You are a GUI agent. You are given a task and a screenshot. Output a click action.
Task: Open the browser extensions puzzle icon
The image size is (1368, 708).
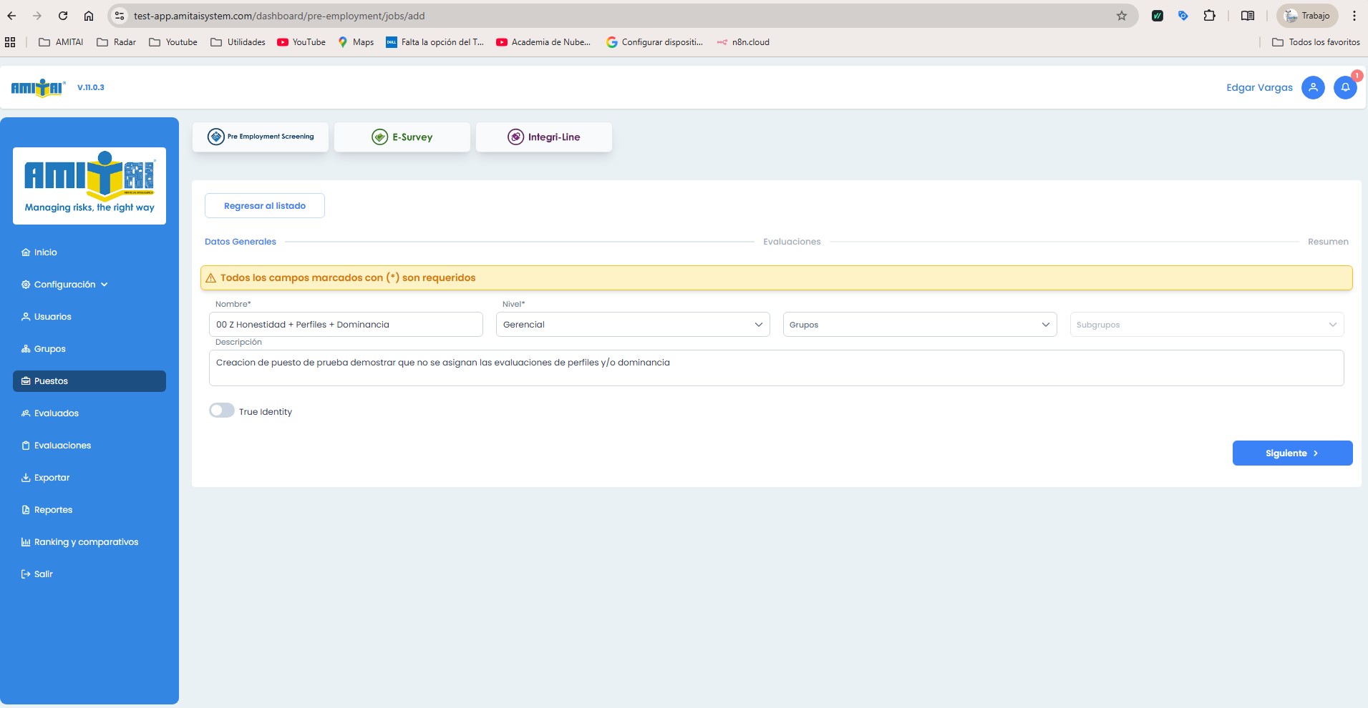coord(1209,16)
